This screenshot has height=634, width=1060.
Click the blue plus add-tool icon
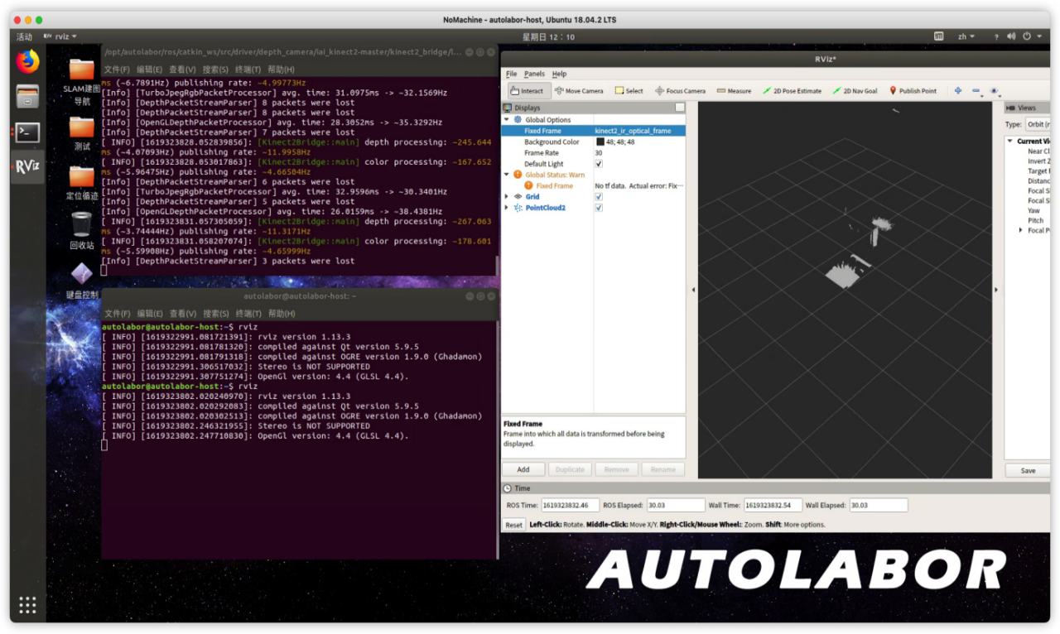pyautogui.click(x=957, y=91)
